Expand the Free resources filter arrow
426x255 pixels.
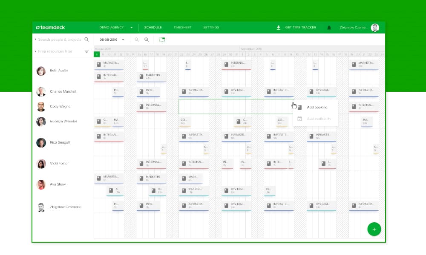[x=35, y=51]
